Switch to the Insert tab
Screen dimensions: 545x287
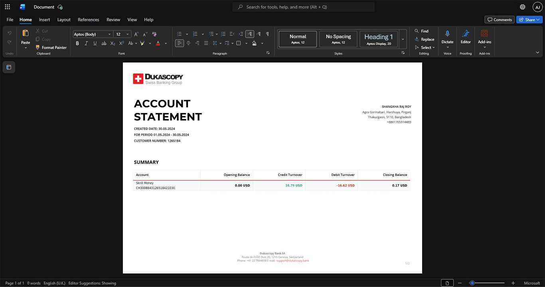coord(45,20)
